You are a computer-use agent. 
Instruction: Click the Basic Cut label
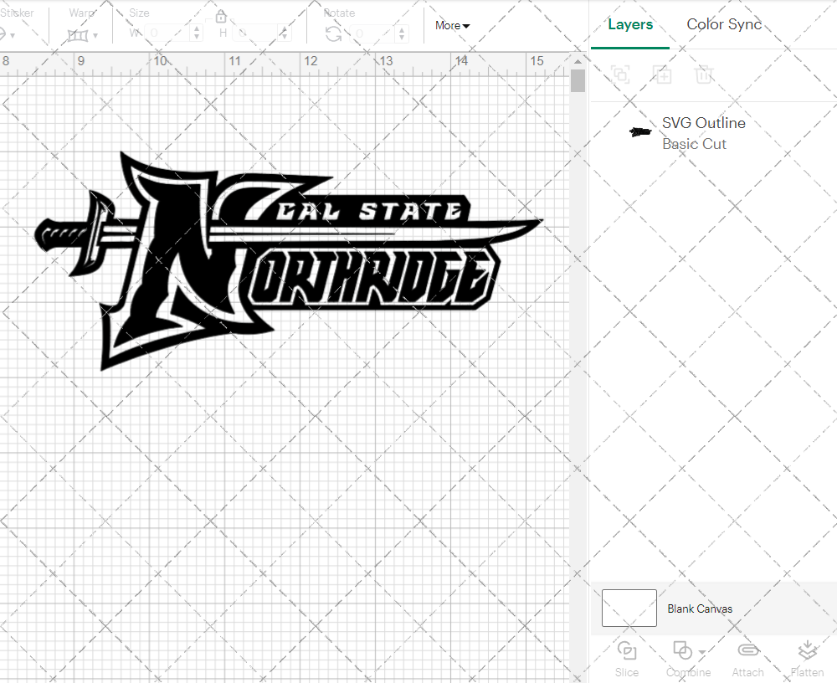694,144
